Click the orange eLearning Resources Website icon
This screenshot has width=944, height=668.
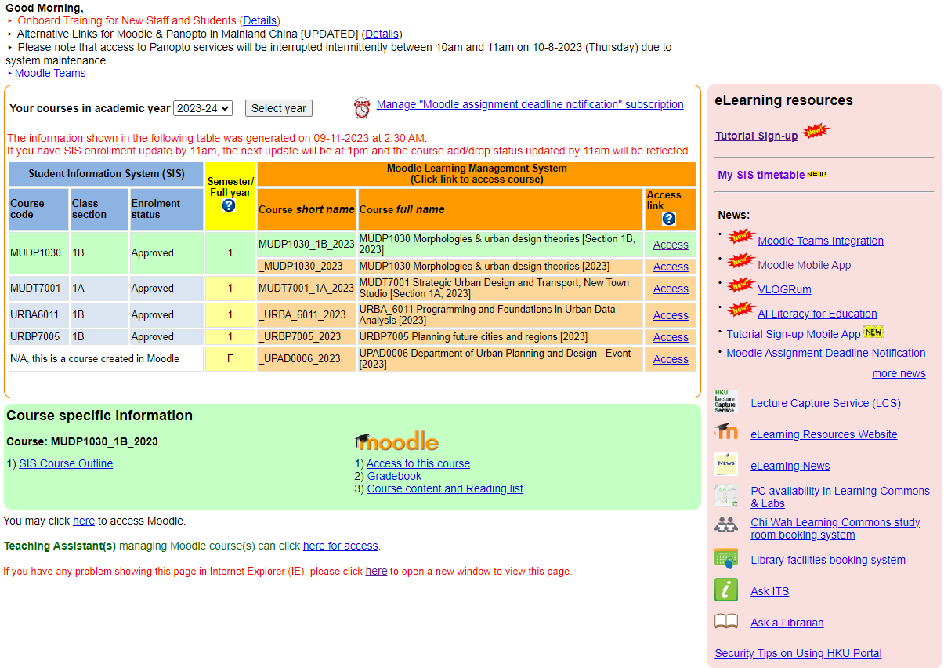coord(725,433)
